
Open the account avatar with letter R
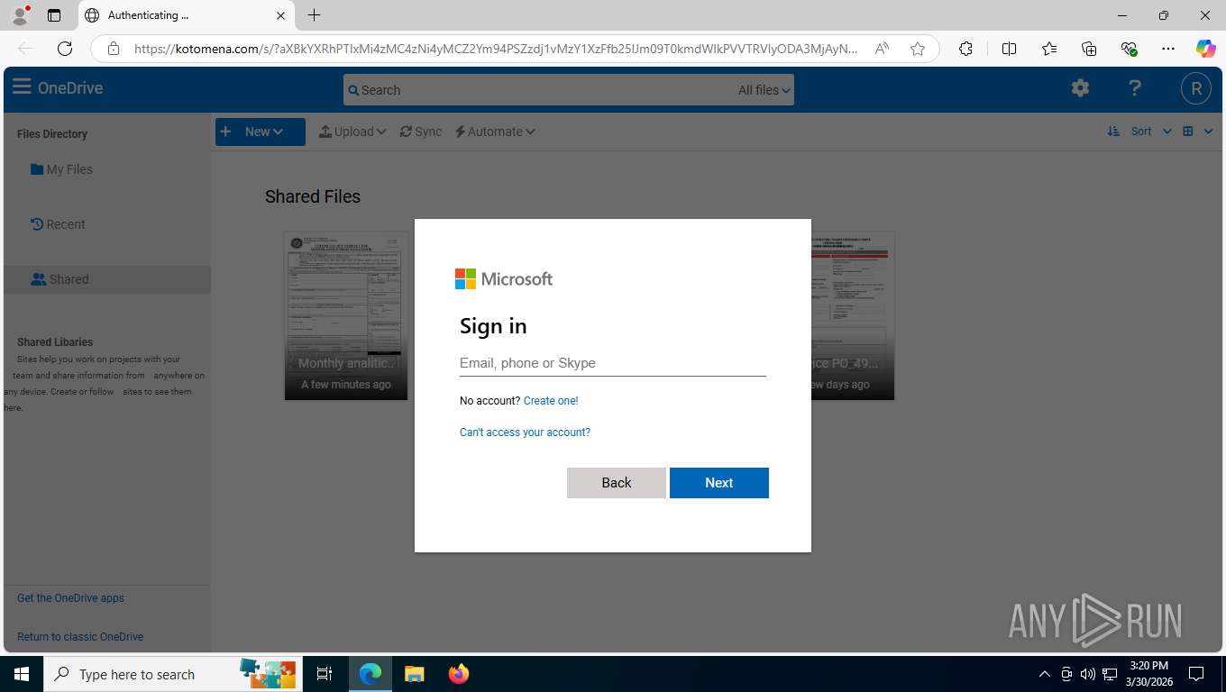point(1196,88)
